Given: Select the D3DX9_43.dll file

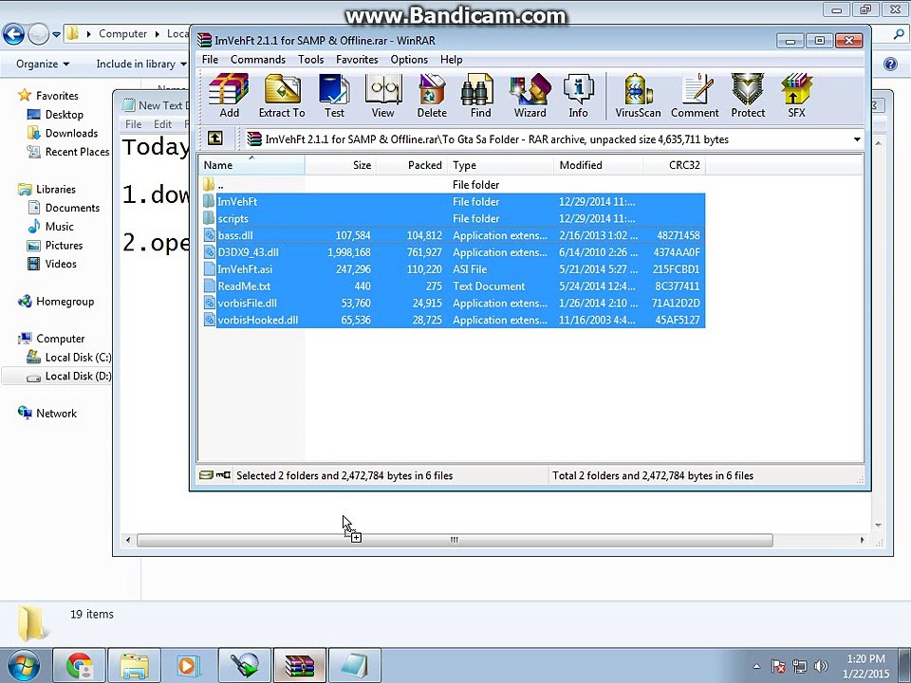Looking at the screenshot, I should pos(452,252).
